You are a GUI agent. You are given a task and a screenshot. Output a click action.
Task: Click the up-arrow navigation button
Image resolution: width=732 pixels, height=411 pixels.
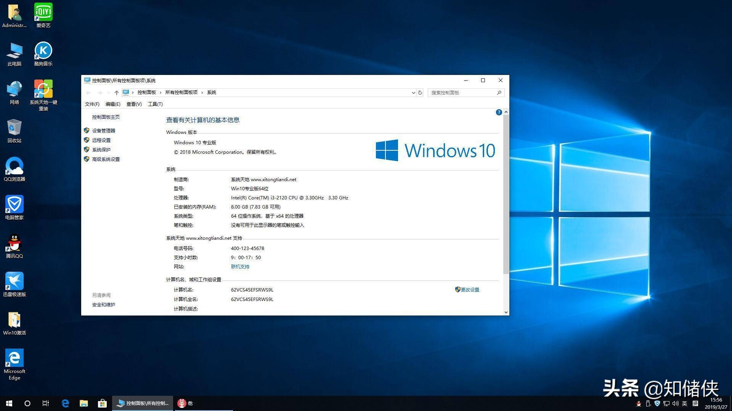117,92
